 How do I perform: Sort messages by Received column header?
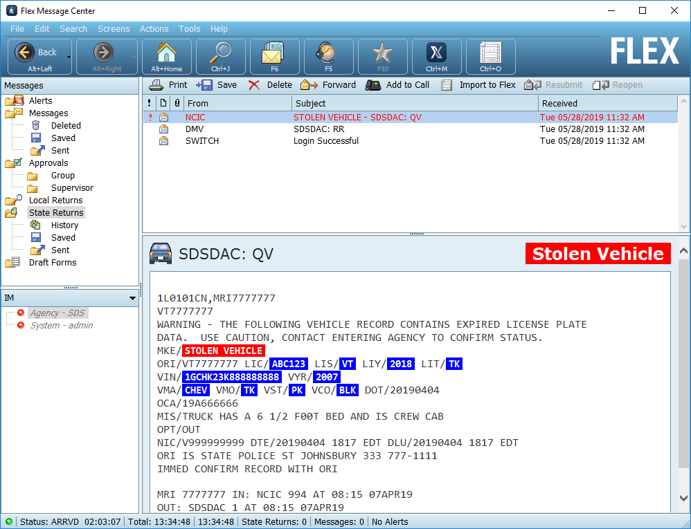point(607,104)
